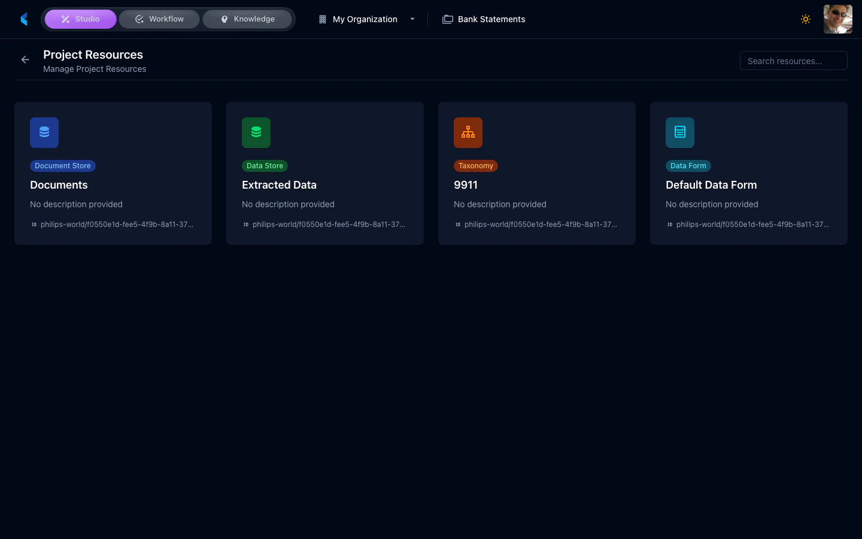This screenshot has width=862, height=539.
Task: Open the Default Data Form resource card
Action: [748, 173]
